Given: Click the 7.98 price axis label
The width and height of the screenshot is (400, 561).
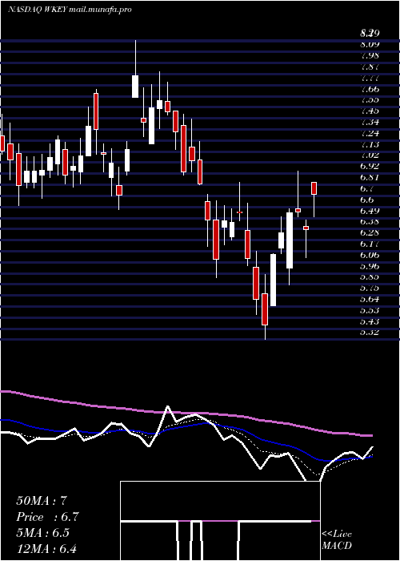Looking at the screenshot, I should [370, 55].
